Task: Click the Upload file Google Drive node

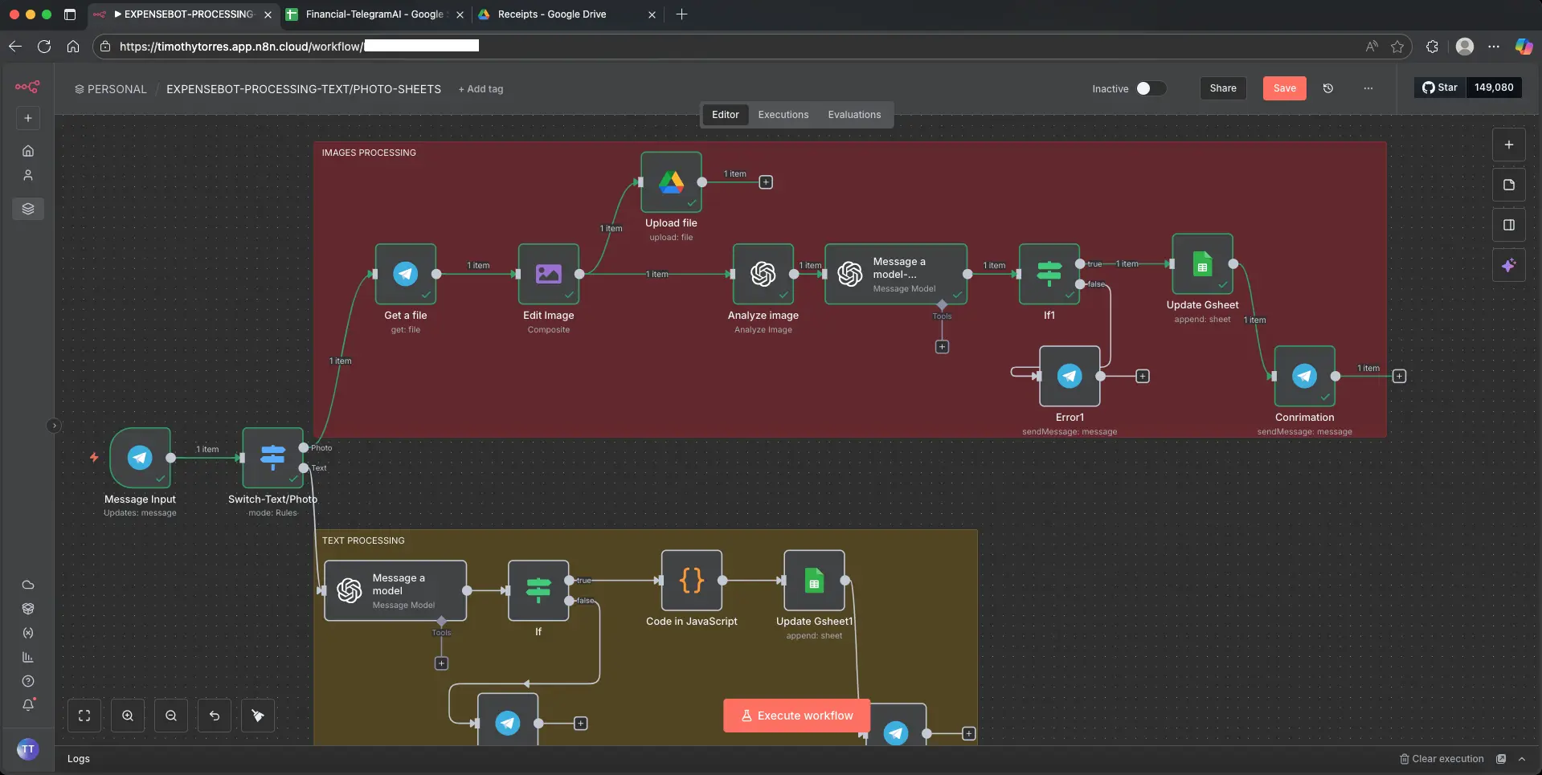Action: (671, 182)
